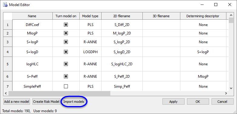This screenshot has height=114, width=237.
Task: Click the PLS model type for DiffCoef
Action: coord(90,25)
